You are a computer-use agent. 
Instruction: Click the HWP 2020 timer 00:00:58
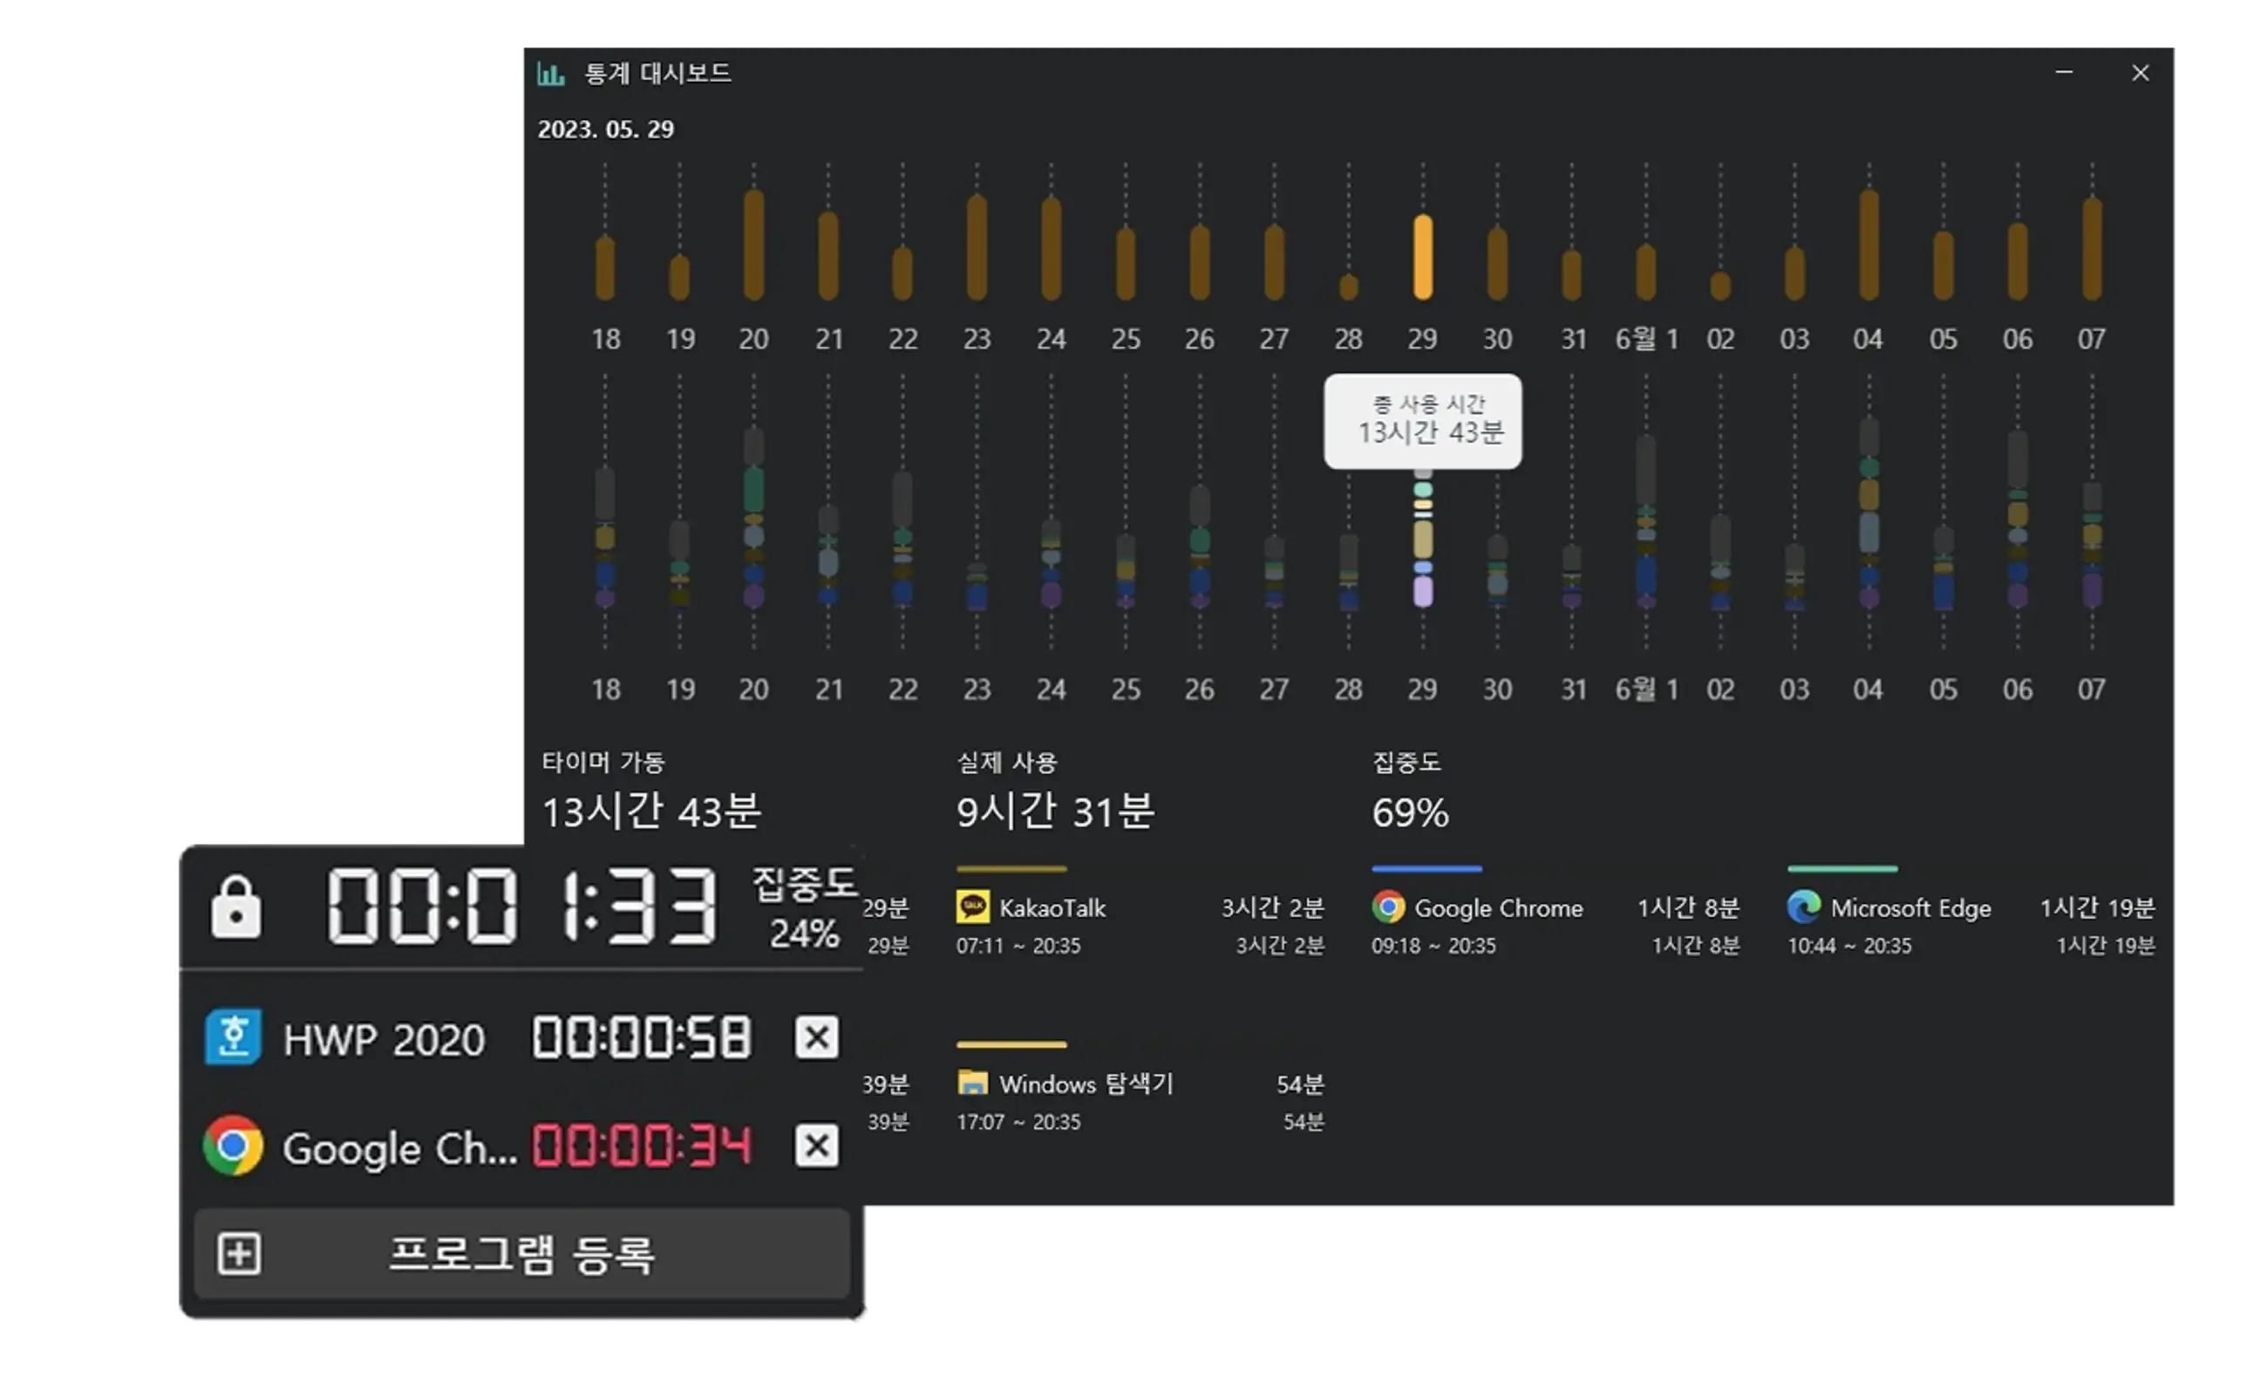point(643,1038)
